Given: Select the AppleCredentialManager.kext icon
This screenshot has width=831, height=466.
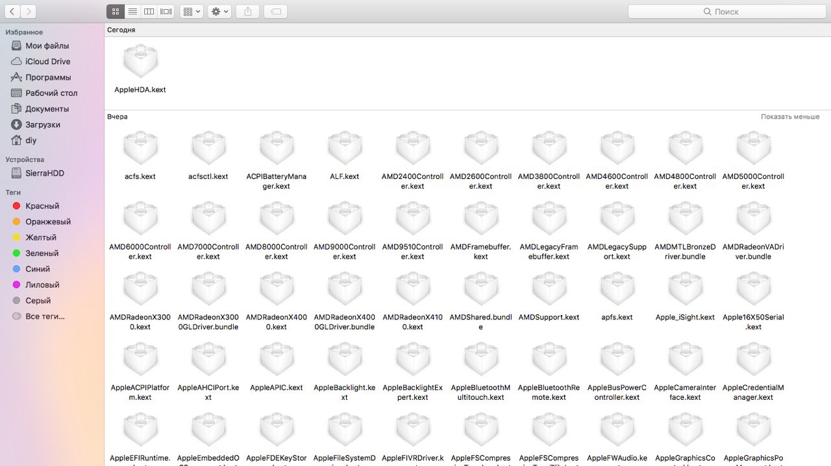Looking at the screenshot, I should pyautogui.click(x=754, y=360).
